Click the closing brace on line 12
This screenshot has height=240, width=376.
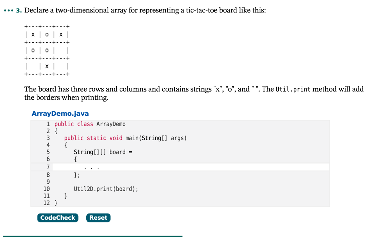click(x=56, y=203)
